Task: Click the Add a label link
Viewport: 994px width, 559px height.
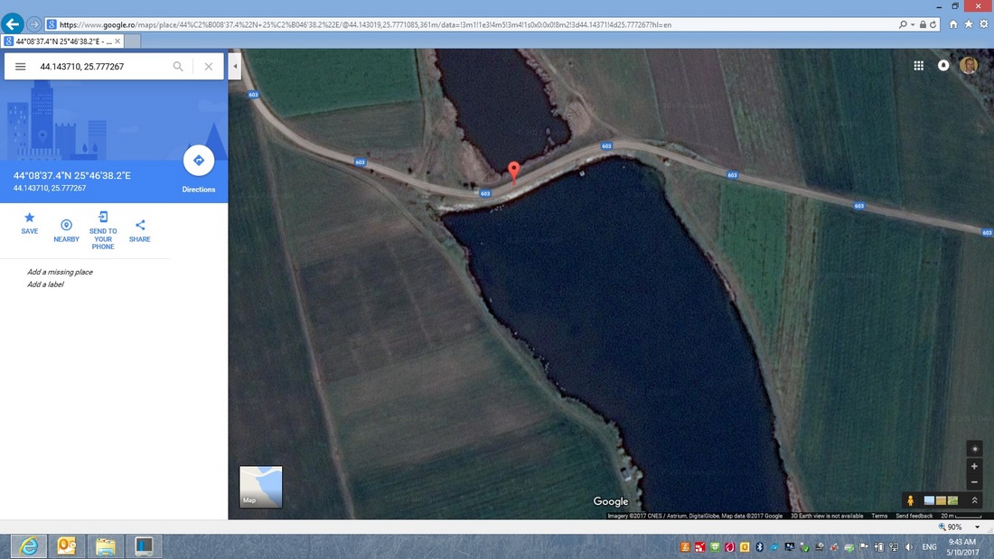Action: (45, 284)
